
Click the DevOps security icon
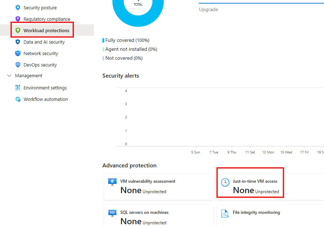18,65
